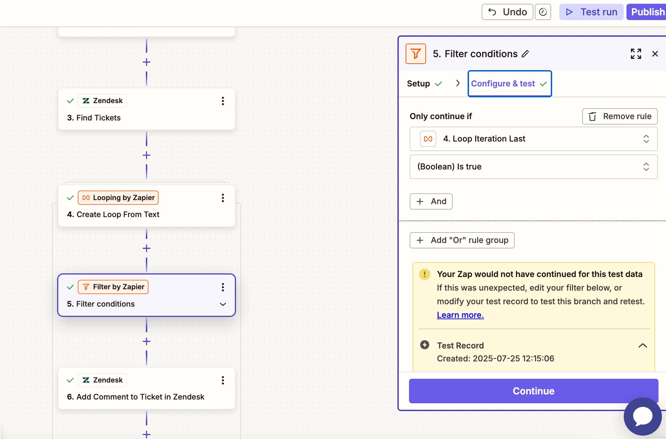The height and width of the screenshot is (439, 666).
Task: Open the three-dot menu on Filter by Zapier
Action: [223, 288]
